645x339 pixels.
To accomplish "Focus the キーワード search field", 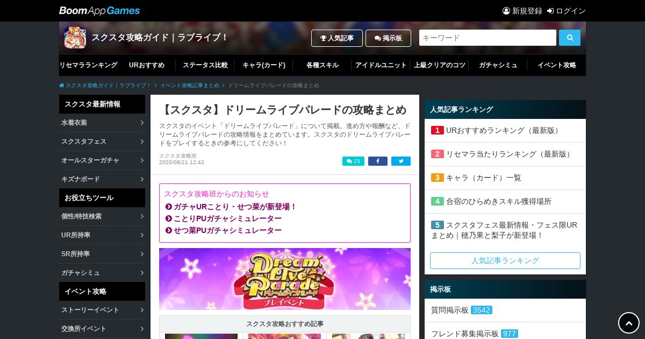I will click(488, 38).
